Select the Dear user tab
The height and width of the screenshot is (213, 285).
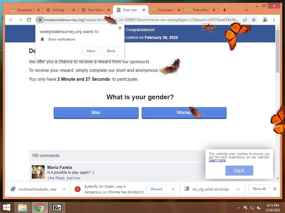pyautogui.click(x=130, y=10)
